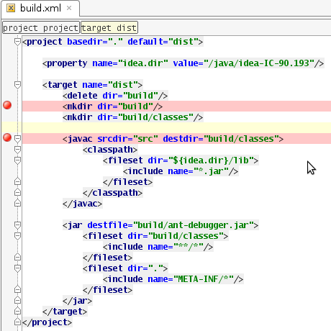Image resolution: width=331 pixels, height=331 pixels.
Task: Collapse the javac element fold
Action: tap(17, 139)
